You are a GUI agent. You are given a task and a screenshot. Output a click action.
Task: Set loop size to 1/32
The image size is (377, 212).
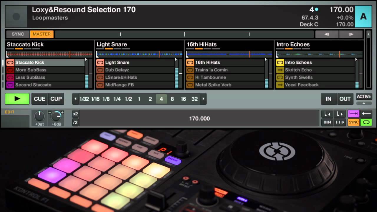point(84,99)
